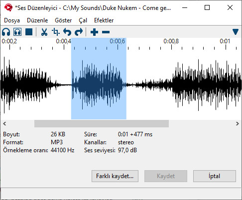The height and width of the screenshot is (200, 242).
Task: Zoom out of the waveform with minus icon
Action: (x=106, y=32)
